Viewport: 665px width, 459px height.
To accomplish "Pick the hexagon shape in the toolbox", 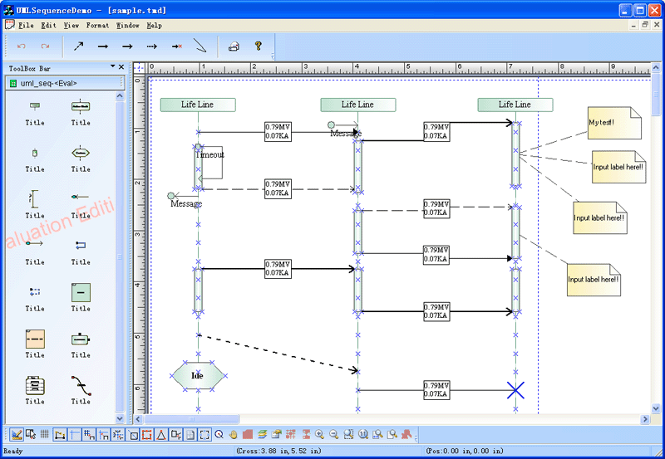I will 81,153.
